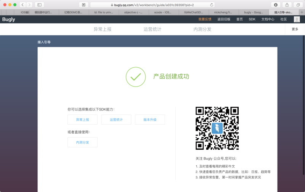The image size is (305, 192).
Task: Select the 内测分发 navigation tab
Action: point(202,29)
